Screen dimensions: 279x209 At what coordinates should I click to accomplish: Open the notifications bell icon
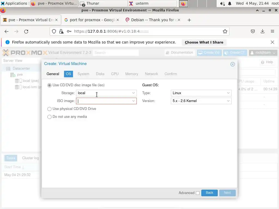point(230,4)
